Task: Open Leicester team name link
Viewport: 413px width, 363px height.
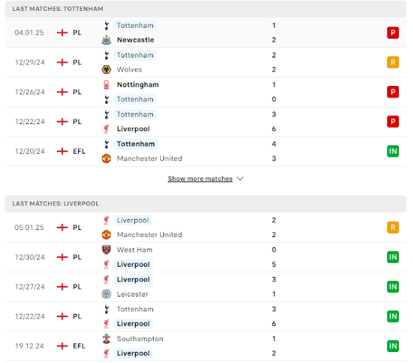Action: pyautogui.click(x=132, y=294)
